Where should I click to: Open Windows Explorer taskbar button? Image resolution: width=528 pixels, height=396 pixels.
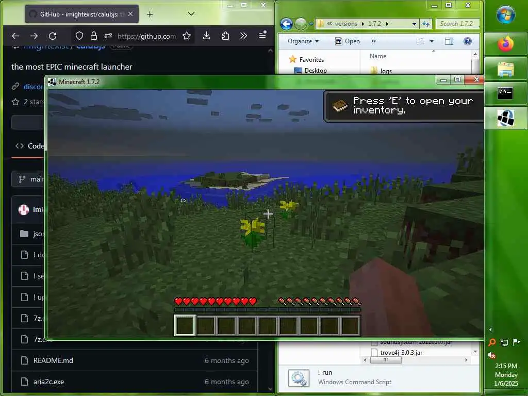click(505, 69)
